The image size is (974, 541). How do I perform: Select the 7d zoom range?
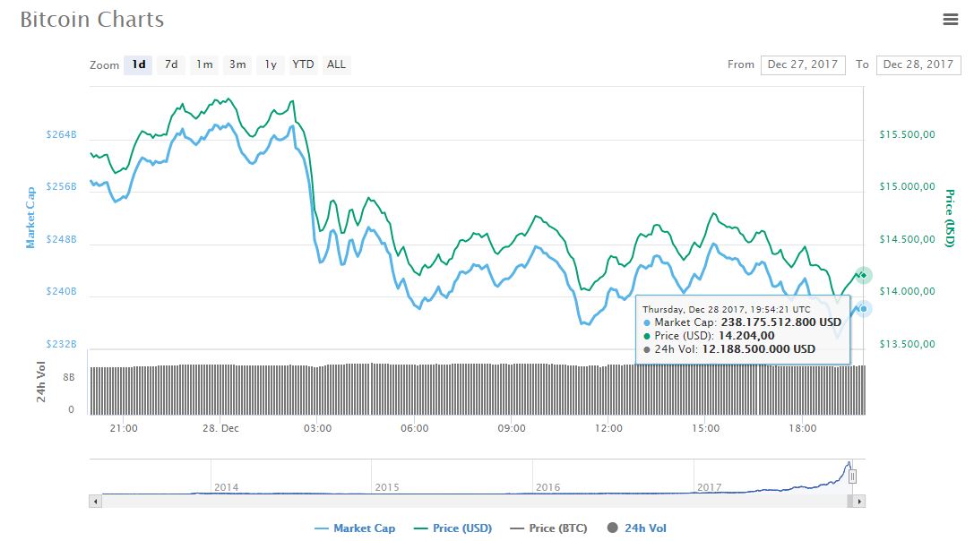tap(171, 64)
